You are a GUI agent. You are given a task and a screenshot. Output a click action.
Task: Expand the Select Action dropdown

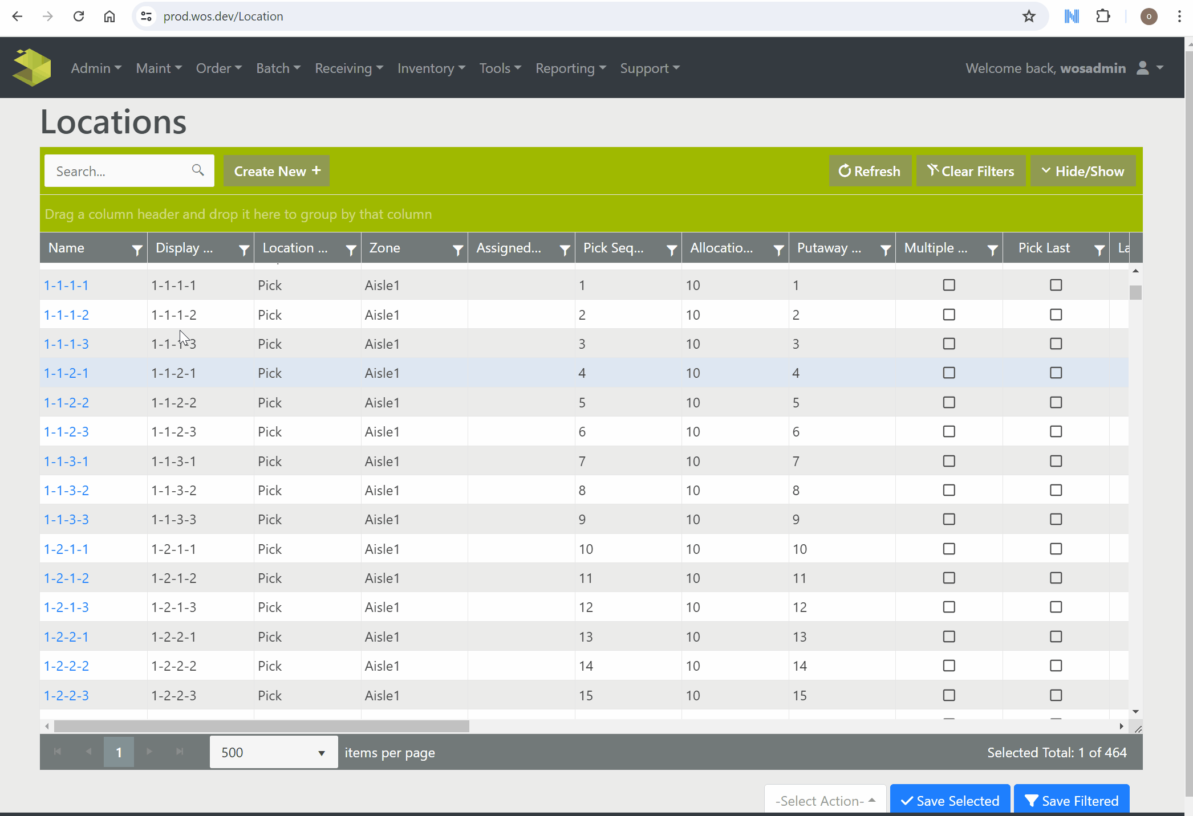825,801
